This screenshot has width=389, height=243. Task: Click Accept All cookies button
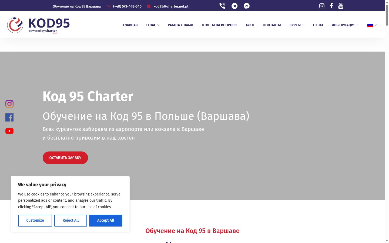pyautogui.click(x=106, y=221)
